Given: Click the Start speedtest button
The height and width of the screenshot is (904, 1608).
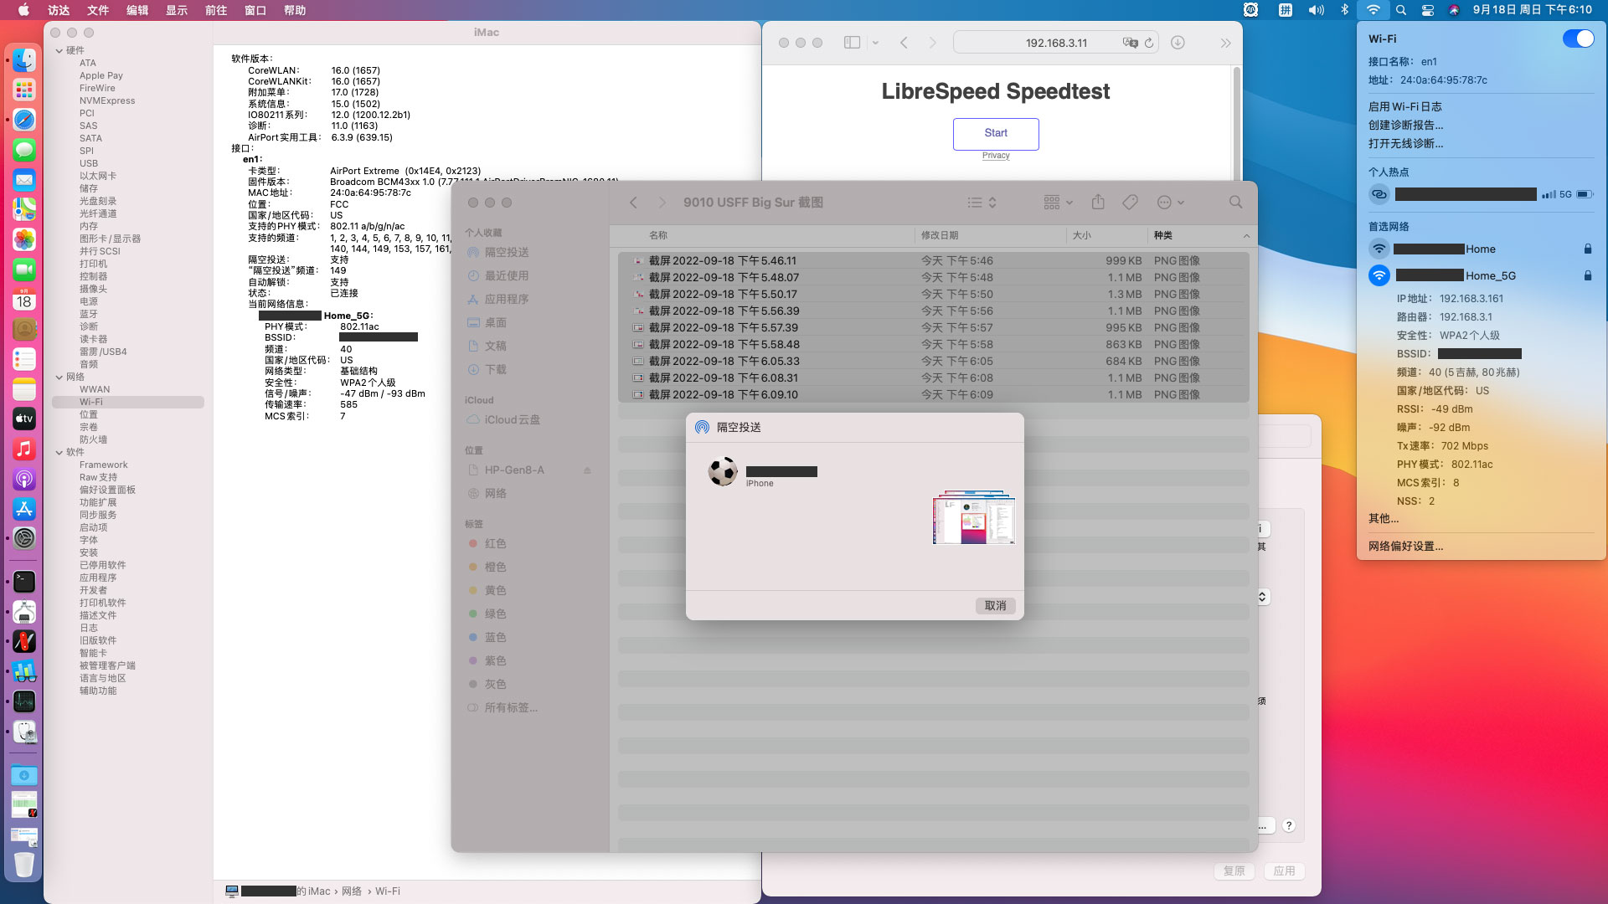Looking at the screenshot, I should tap(996, 133).
